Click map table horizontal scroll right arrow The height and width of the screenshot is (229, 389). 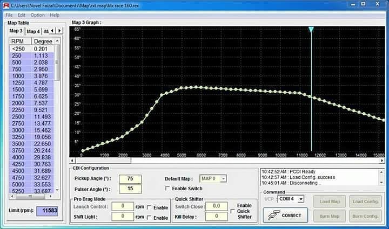click(50, 196)
